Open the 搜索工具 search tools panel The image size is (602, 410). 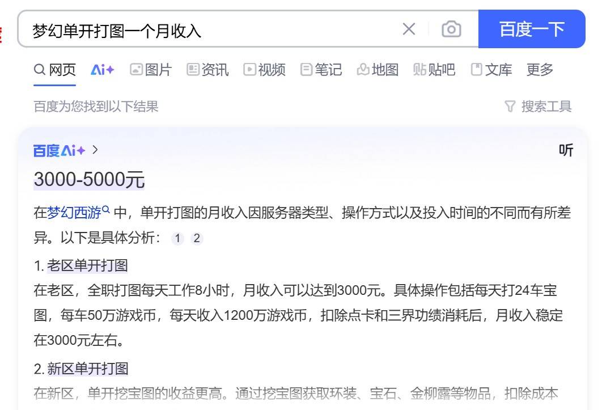coord(546,107)
